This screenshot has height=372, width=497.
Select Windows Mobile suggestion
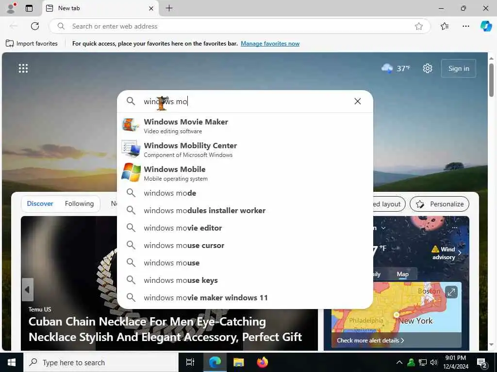pyautogui.click(x=245, y=173)
